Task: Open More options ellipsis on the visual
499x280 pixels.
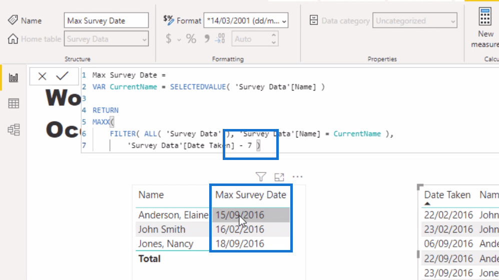Action: [x=297, y=176]
